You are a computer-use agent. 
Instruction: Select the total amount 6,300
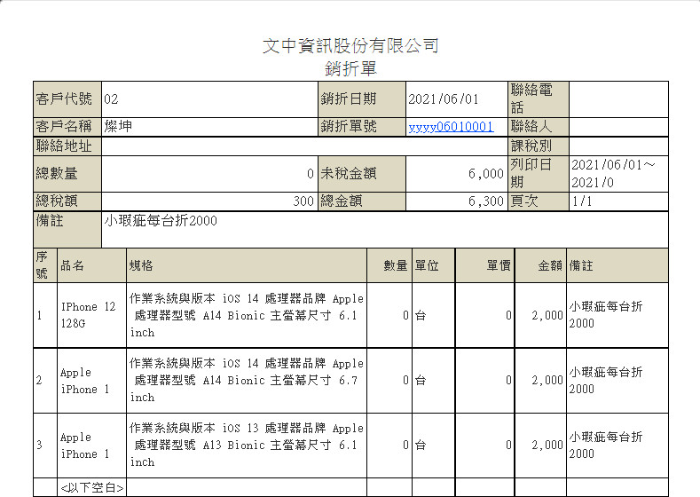click(x=485, y=201)
